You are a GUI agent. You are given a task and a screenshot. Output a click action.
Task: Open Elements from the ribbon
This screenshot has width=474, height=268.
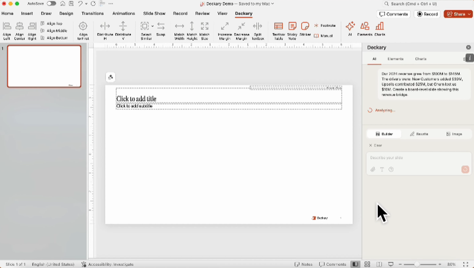click(x=365, y=29)
